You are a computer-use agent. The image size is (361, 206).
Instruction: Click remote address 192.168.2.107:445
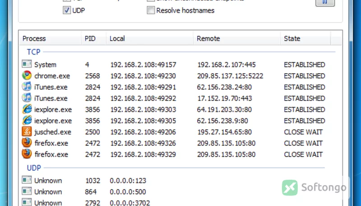pos(227,65)
